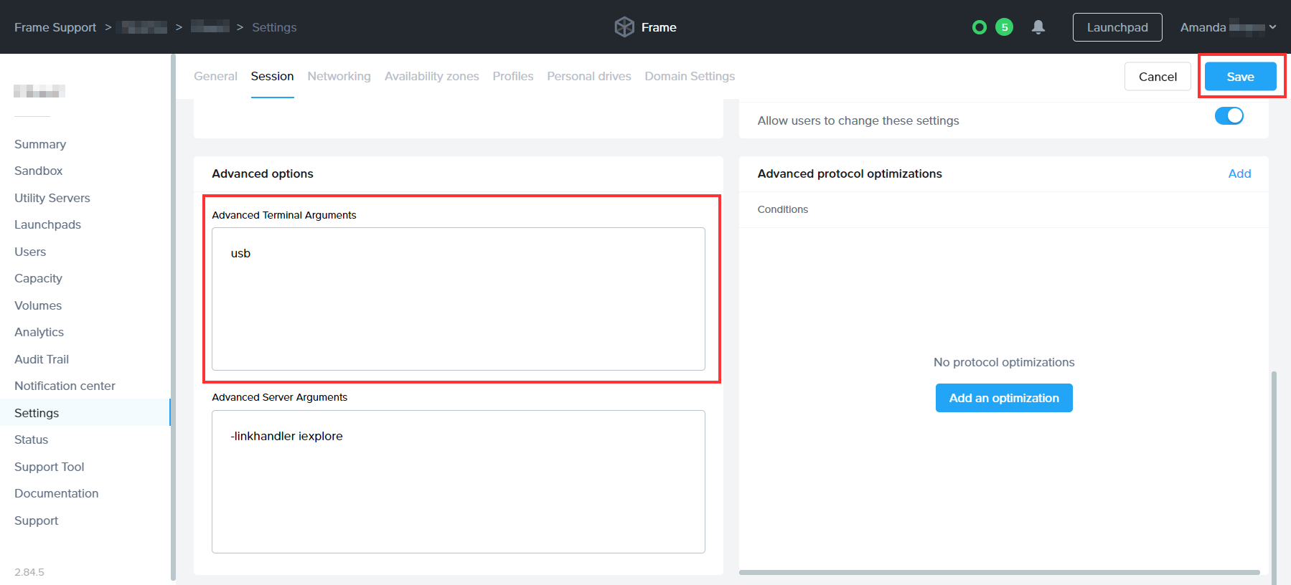The height and width of the screenshot is (585, 1291).
Task: Click the Cancel button
Action: (x=1158, y=77)
